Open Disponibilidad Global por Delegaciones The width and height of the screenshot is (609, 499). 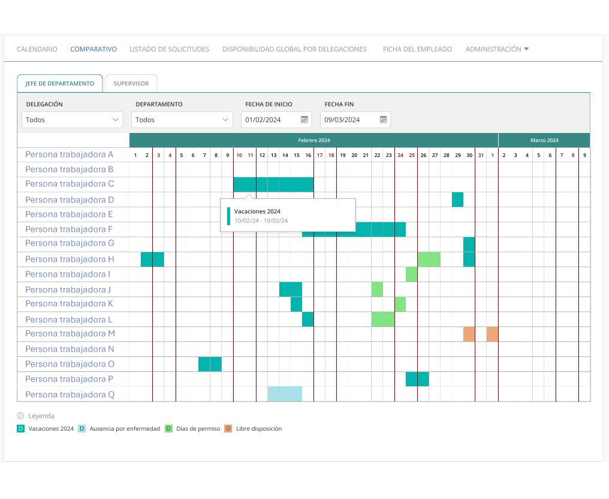point(294,49)
